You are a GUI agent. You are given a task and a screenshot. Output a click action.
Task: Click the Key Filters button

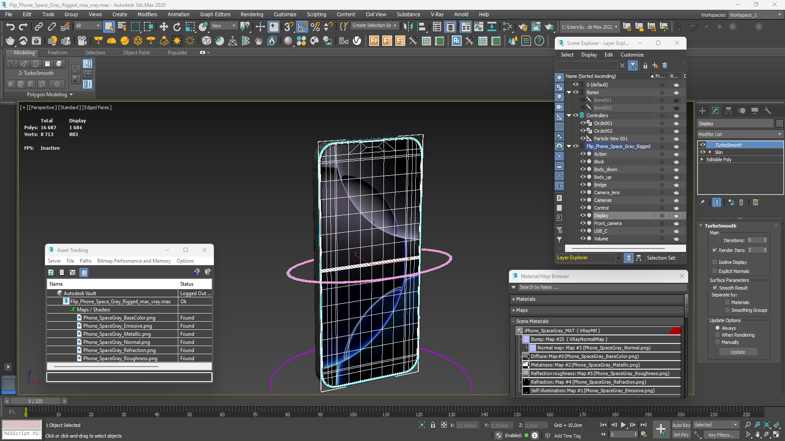tap(721, 435)
